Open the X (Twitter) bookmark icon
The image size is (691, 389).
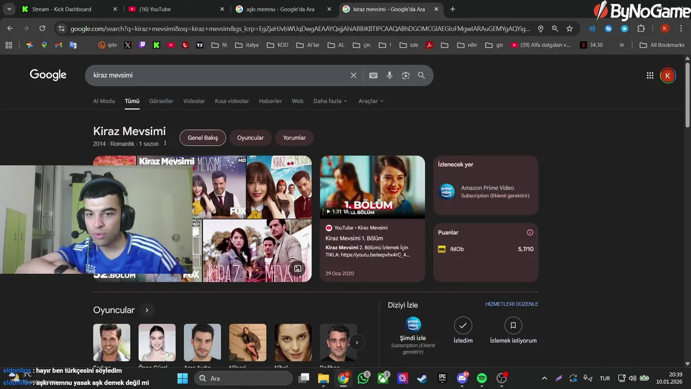click(x=127, y=45)
